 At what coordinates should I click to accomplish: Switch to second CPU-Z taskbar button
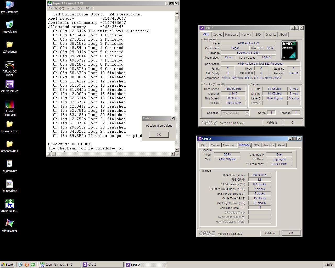point(145,265)
